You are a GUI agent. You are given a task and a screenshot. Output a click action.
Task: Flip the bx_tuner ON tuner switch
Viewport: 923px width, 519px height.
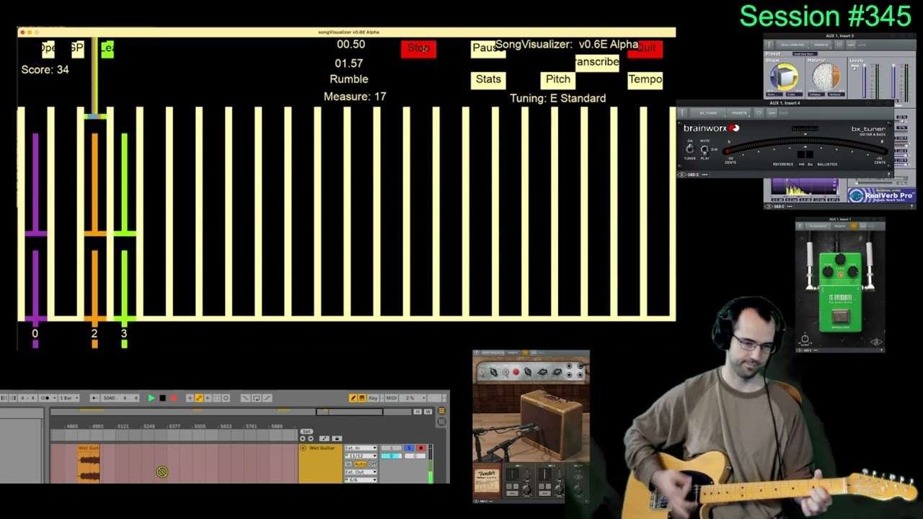pyautogui.click(x=690, y=149)
